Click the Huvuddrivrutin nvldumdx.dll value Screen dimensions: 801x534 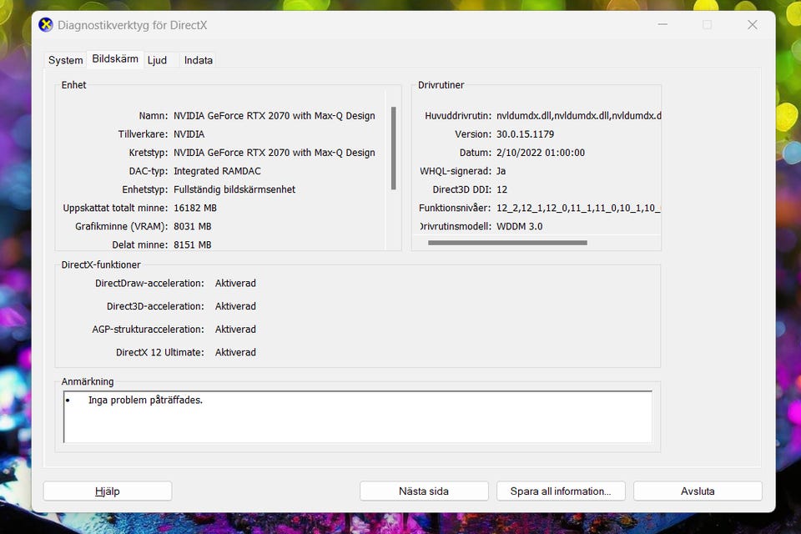tap(578, 116)
